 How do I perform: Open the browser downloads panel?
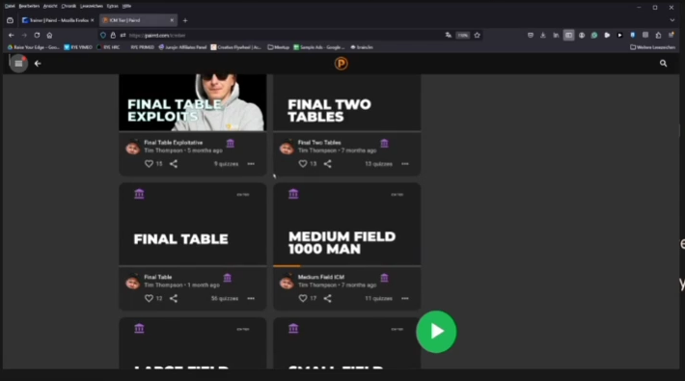pyautogui.click(x=543, y=35)
